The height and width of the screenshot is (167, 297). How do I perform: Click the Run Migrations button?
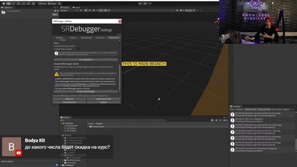85,60
